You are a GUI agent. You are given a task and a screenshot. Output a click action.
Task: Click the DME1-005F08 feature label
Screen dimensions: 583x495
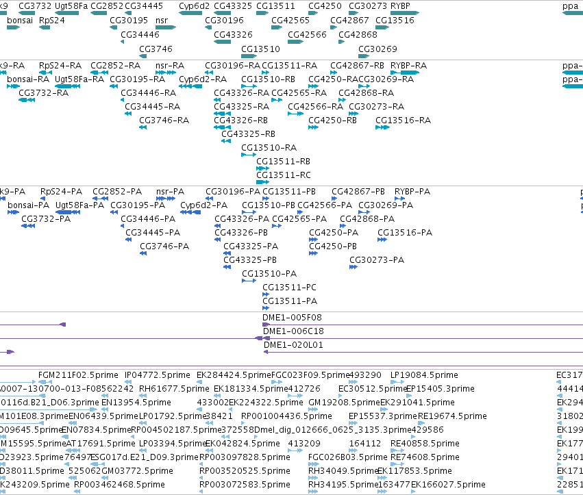click(293, 318)
